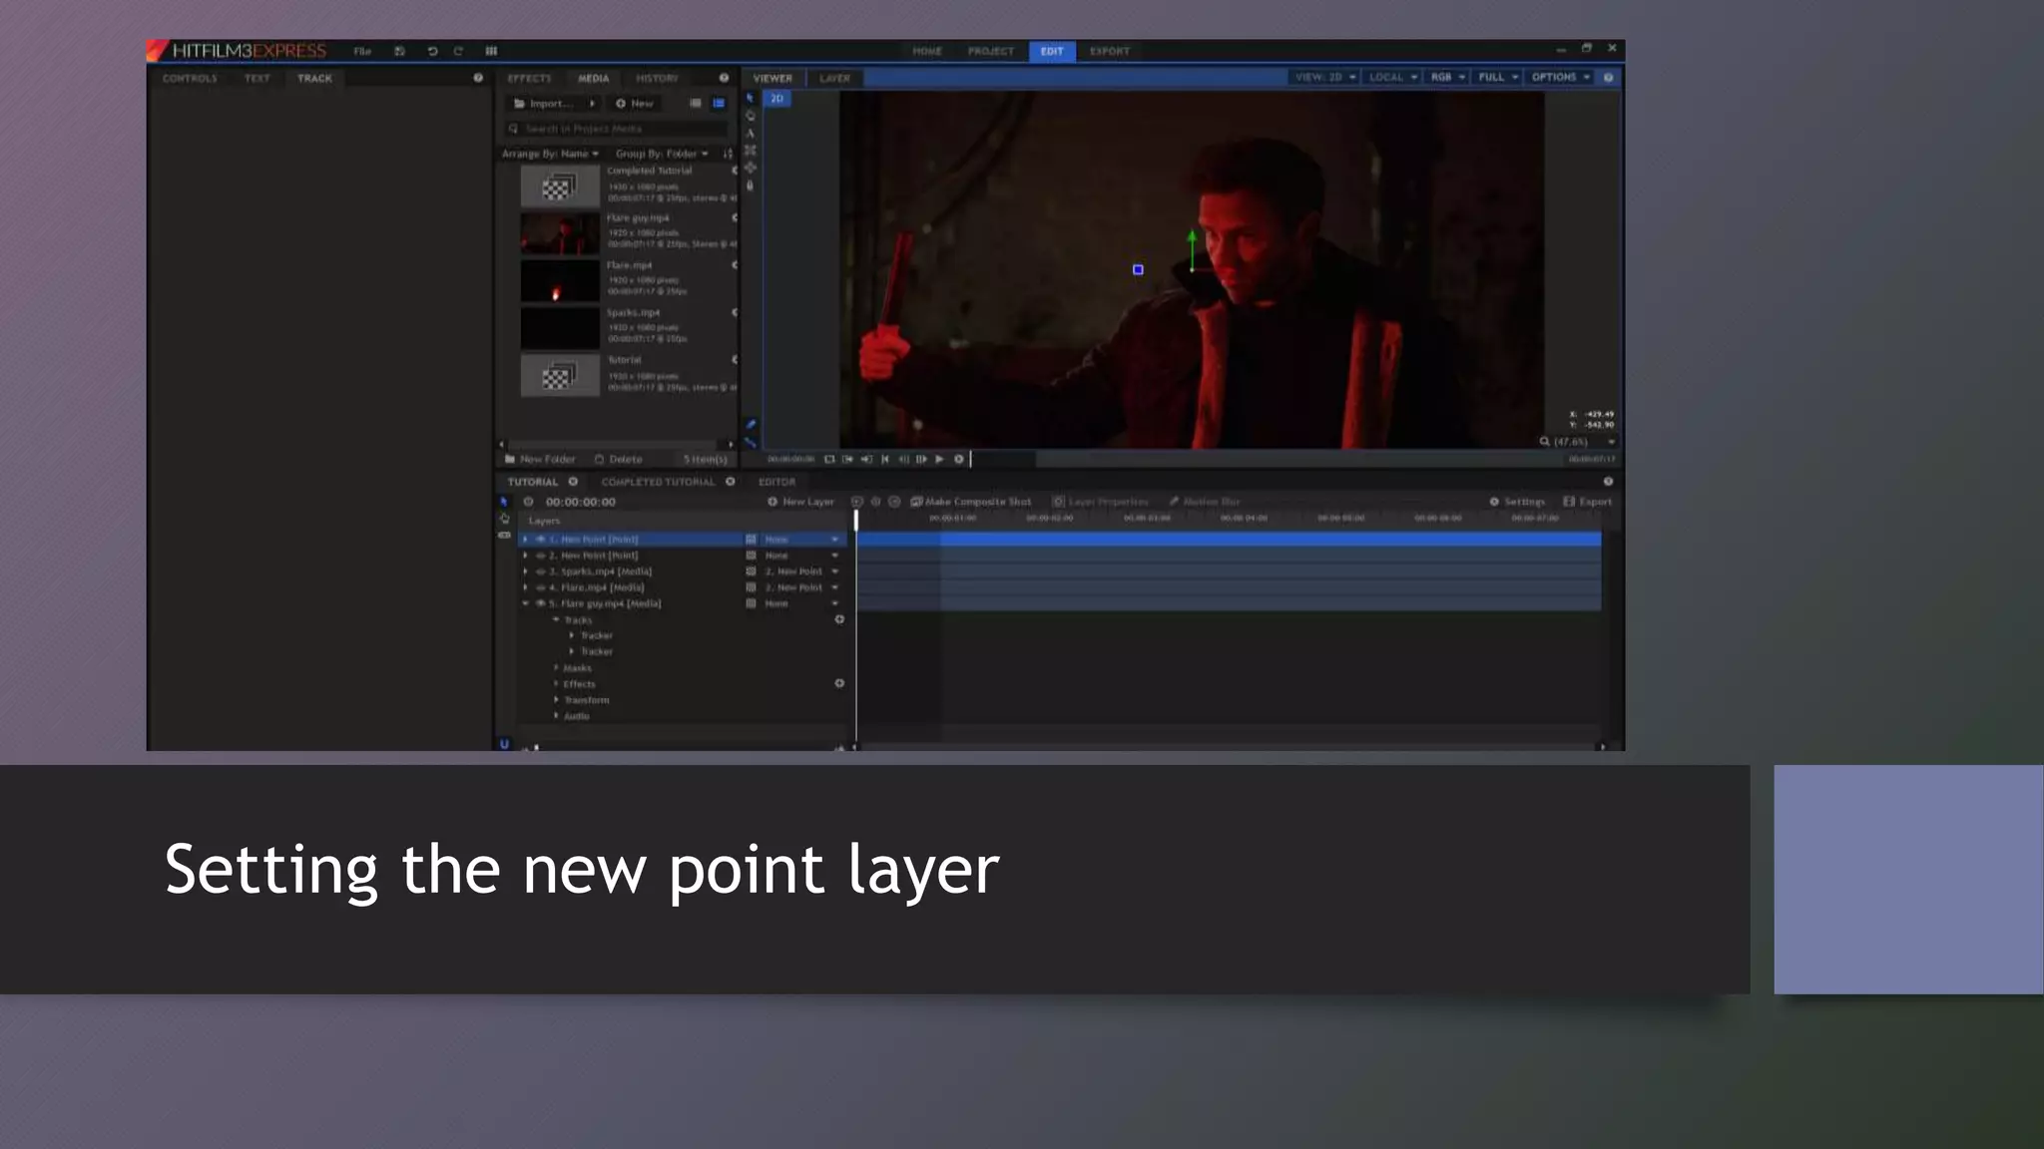
Task: Click the Make Composite Shot icon
Action: point(916,502)
